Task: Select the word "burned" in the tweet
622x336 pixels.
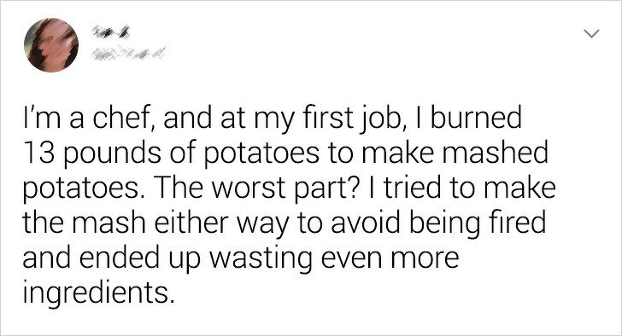Action: [476, 118]
